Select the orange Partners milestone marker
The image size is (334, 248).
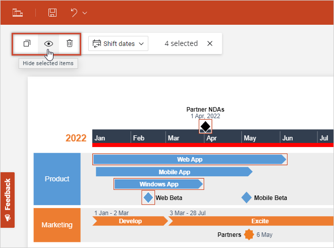[x=249, y=234]
